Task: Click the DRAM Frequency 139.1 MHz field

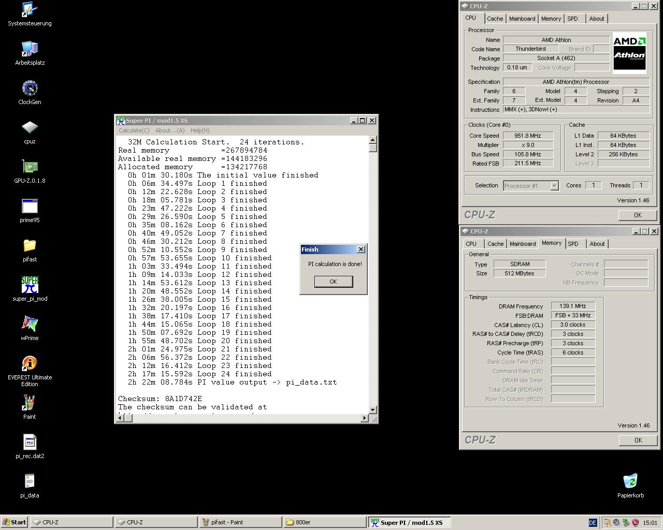Action: [573, 306]
